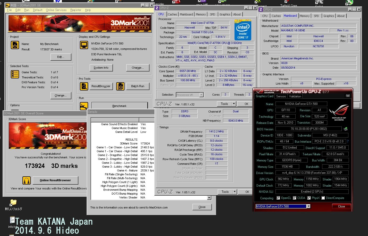Image resolution: width=368 pixels, height=236 pixels.
Task: Open the Online Services menu
Action: (56, 10)
